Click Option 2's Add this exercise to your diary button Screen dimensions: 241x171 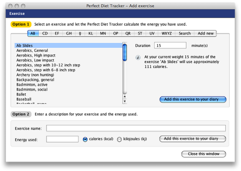coord(193,139)
